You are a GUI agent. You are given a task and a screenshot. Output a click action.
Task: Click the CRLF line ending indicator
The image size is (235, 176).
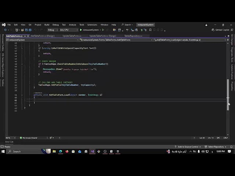[x=225, y=138]
